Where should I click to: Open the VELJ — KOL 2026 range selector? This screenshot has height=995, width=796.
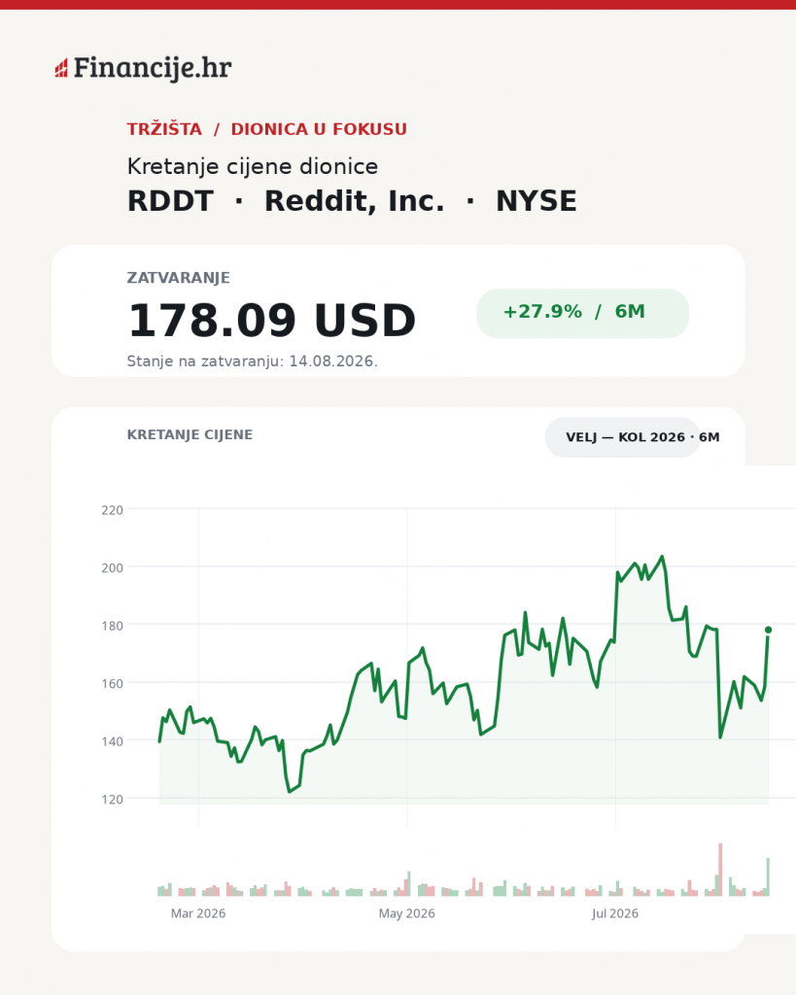tap(622, 437)
